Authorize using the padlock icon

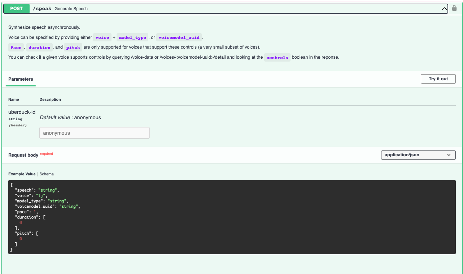(454, 8)
